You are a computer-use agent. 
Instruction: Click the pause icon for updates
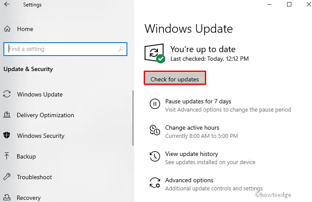[x=154, y=104]
